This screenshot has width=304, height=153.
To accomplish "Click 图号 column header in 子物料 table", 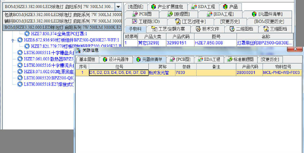I will (x=216, y=36).
